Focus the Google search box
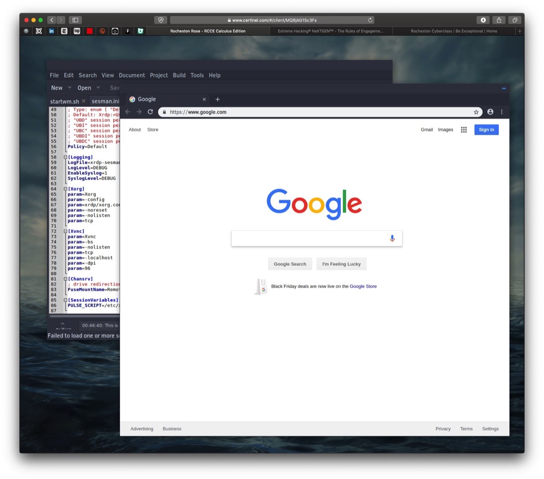Screen dimensions: 544x479 (316, 239)
